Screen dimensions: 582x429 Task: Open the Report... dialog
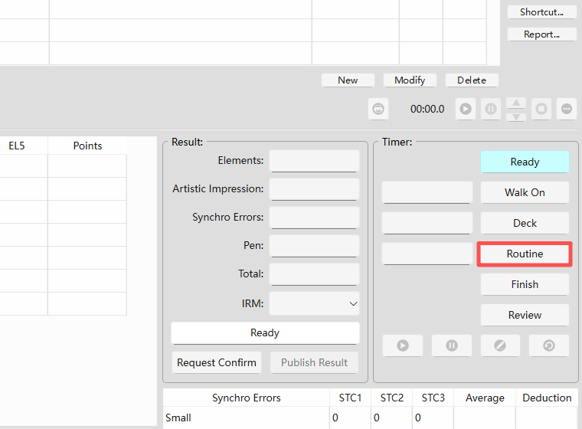coord(541,34)
